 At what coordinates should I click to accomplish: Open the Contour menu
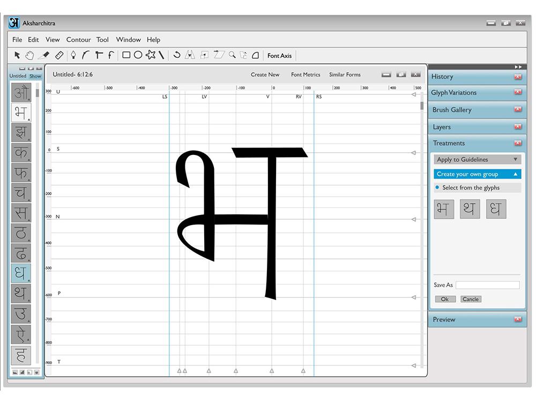pyautogui.click(x=78, y=40)
